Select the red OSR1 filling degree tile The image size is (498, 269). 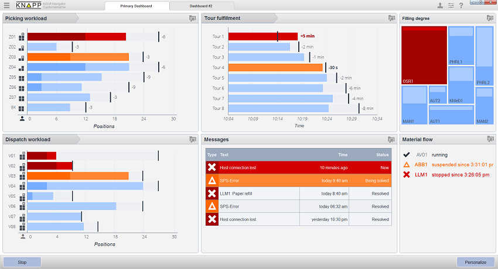(424, 56)
